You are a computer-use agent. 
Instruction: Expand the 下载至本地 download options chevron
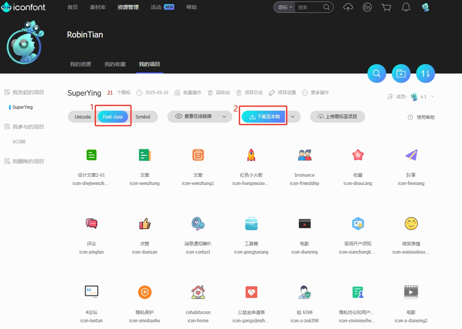[293, 117]
